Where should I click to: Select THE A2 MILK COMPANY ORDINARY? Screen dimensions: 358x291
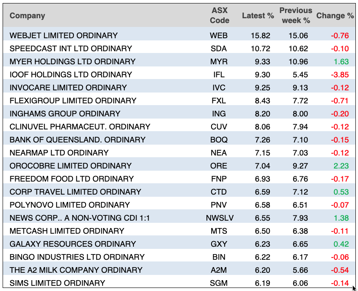coord(76,270)
